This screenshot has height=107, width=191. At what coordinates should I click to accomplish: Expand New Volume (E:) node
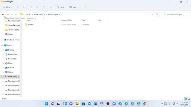coord(3,86)
